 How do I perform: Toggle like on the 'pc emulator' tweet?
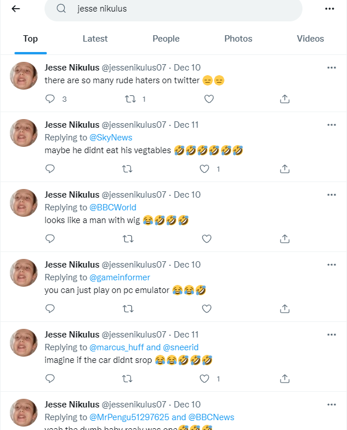pos(206,309)
